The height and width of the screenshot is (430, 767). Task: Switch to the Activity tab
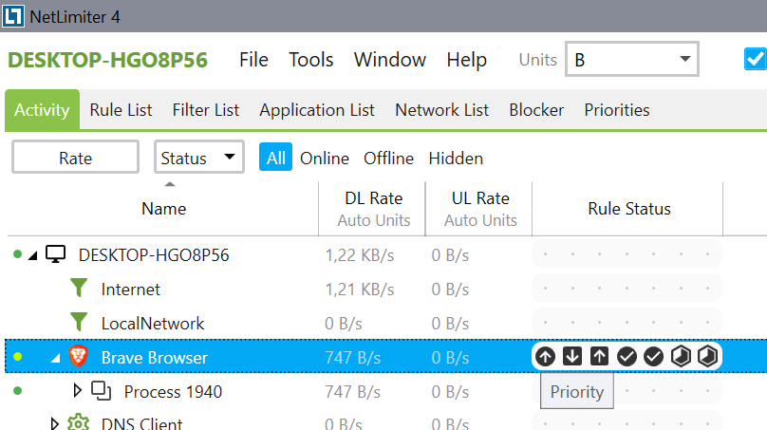tap(42, 109)
